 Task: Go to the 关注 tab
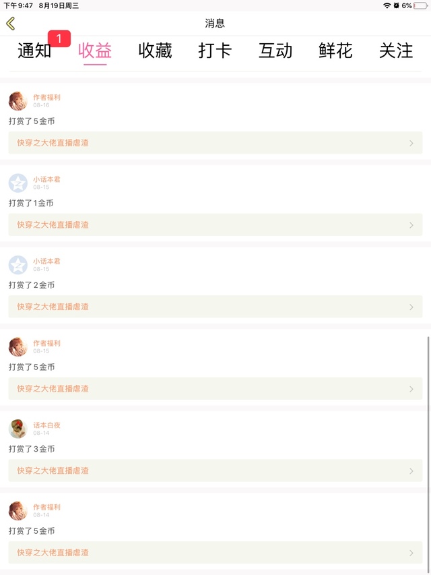pyautogui.click(x=396, y=51)
